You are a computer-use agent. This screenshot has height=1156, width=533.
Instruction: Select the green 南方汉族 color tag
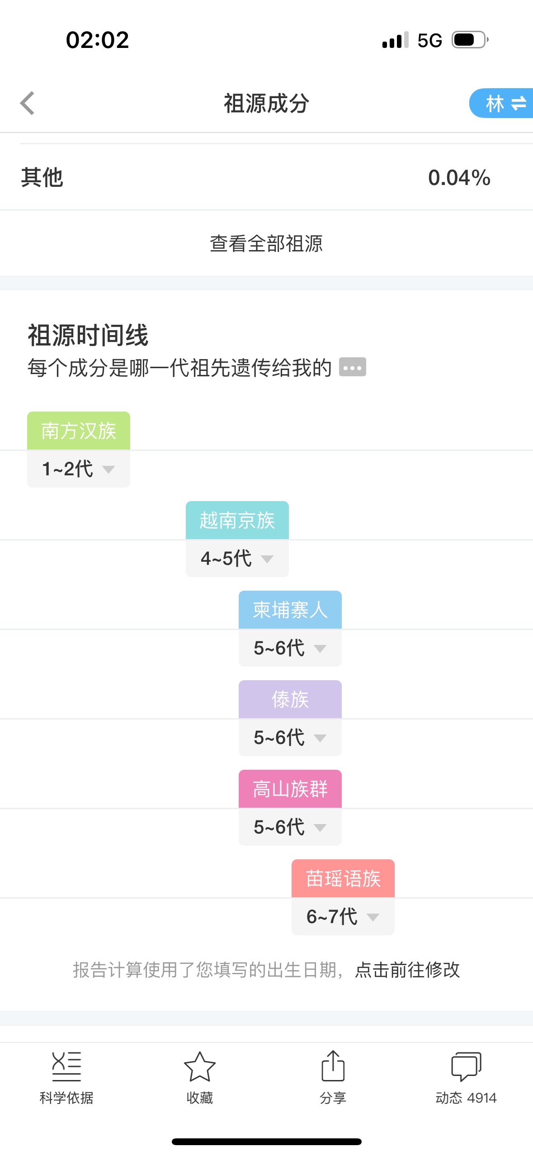point(79,431)
